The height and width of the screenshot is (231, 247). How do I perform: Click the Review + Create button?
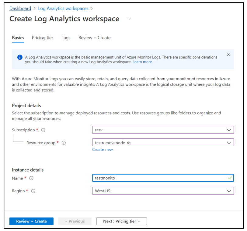(x=31, y=221)
